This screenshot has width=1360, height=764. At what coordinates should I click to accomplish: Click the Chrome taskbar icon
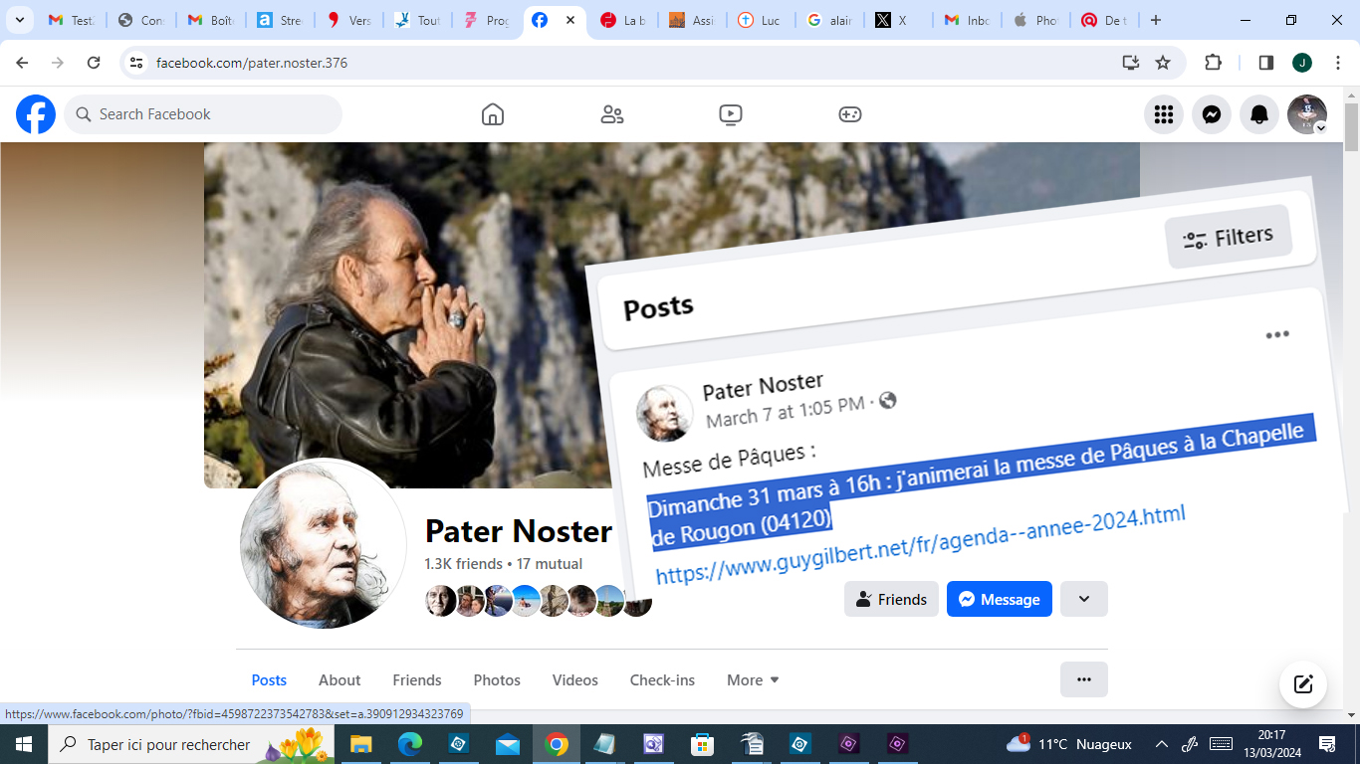(x=556, y=744)
